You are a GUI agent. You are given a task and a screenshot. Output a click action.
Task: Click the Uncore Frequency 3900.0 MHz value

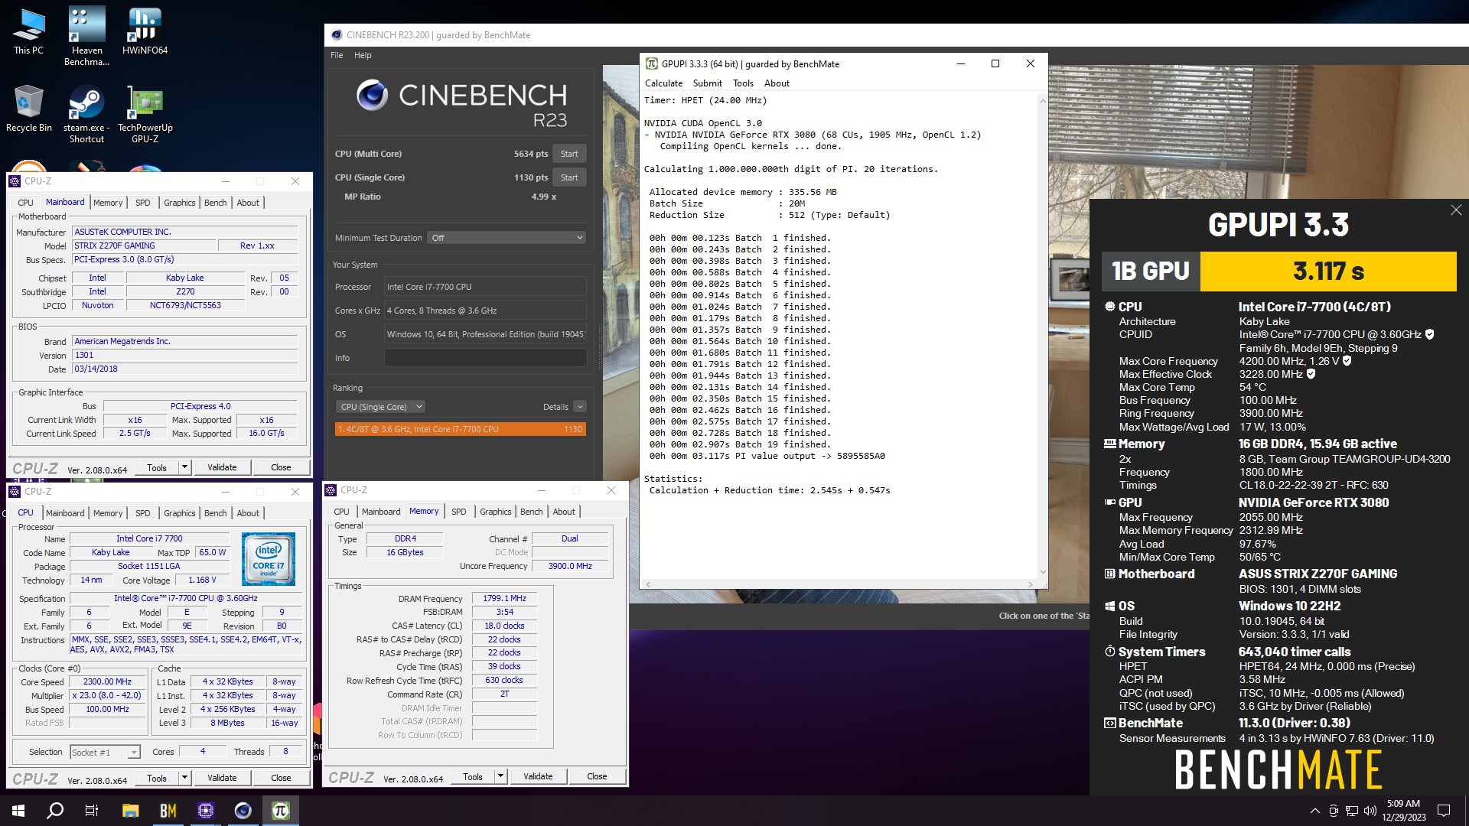coord(570,566)
